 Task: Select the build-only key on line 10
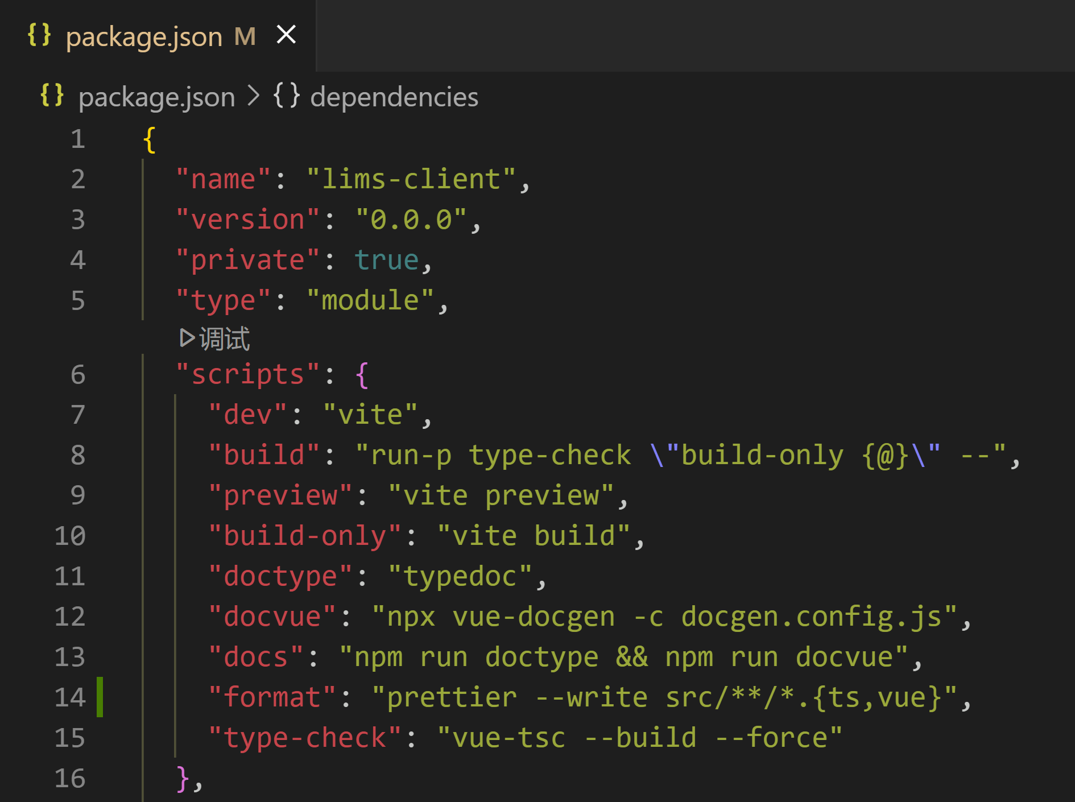pos(304,535)
